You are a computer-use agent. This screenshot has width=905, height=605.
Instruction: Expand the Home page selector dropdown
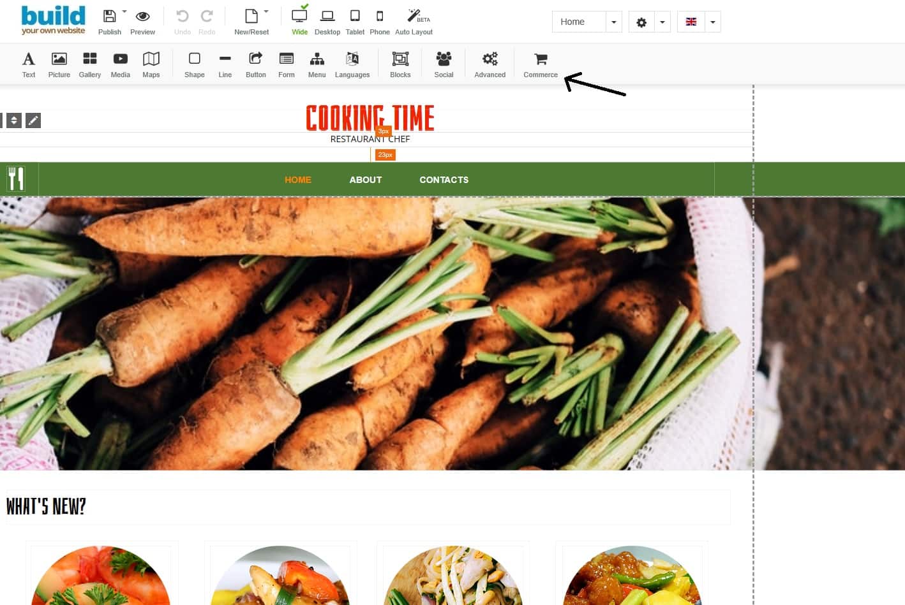[x=613, y=22]
